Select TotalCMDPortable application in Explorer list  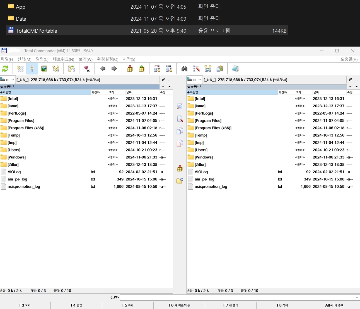(x=147, y=31)
